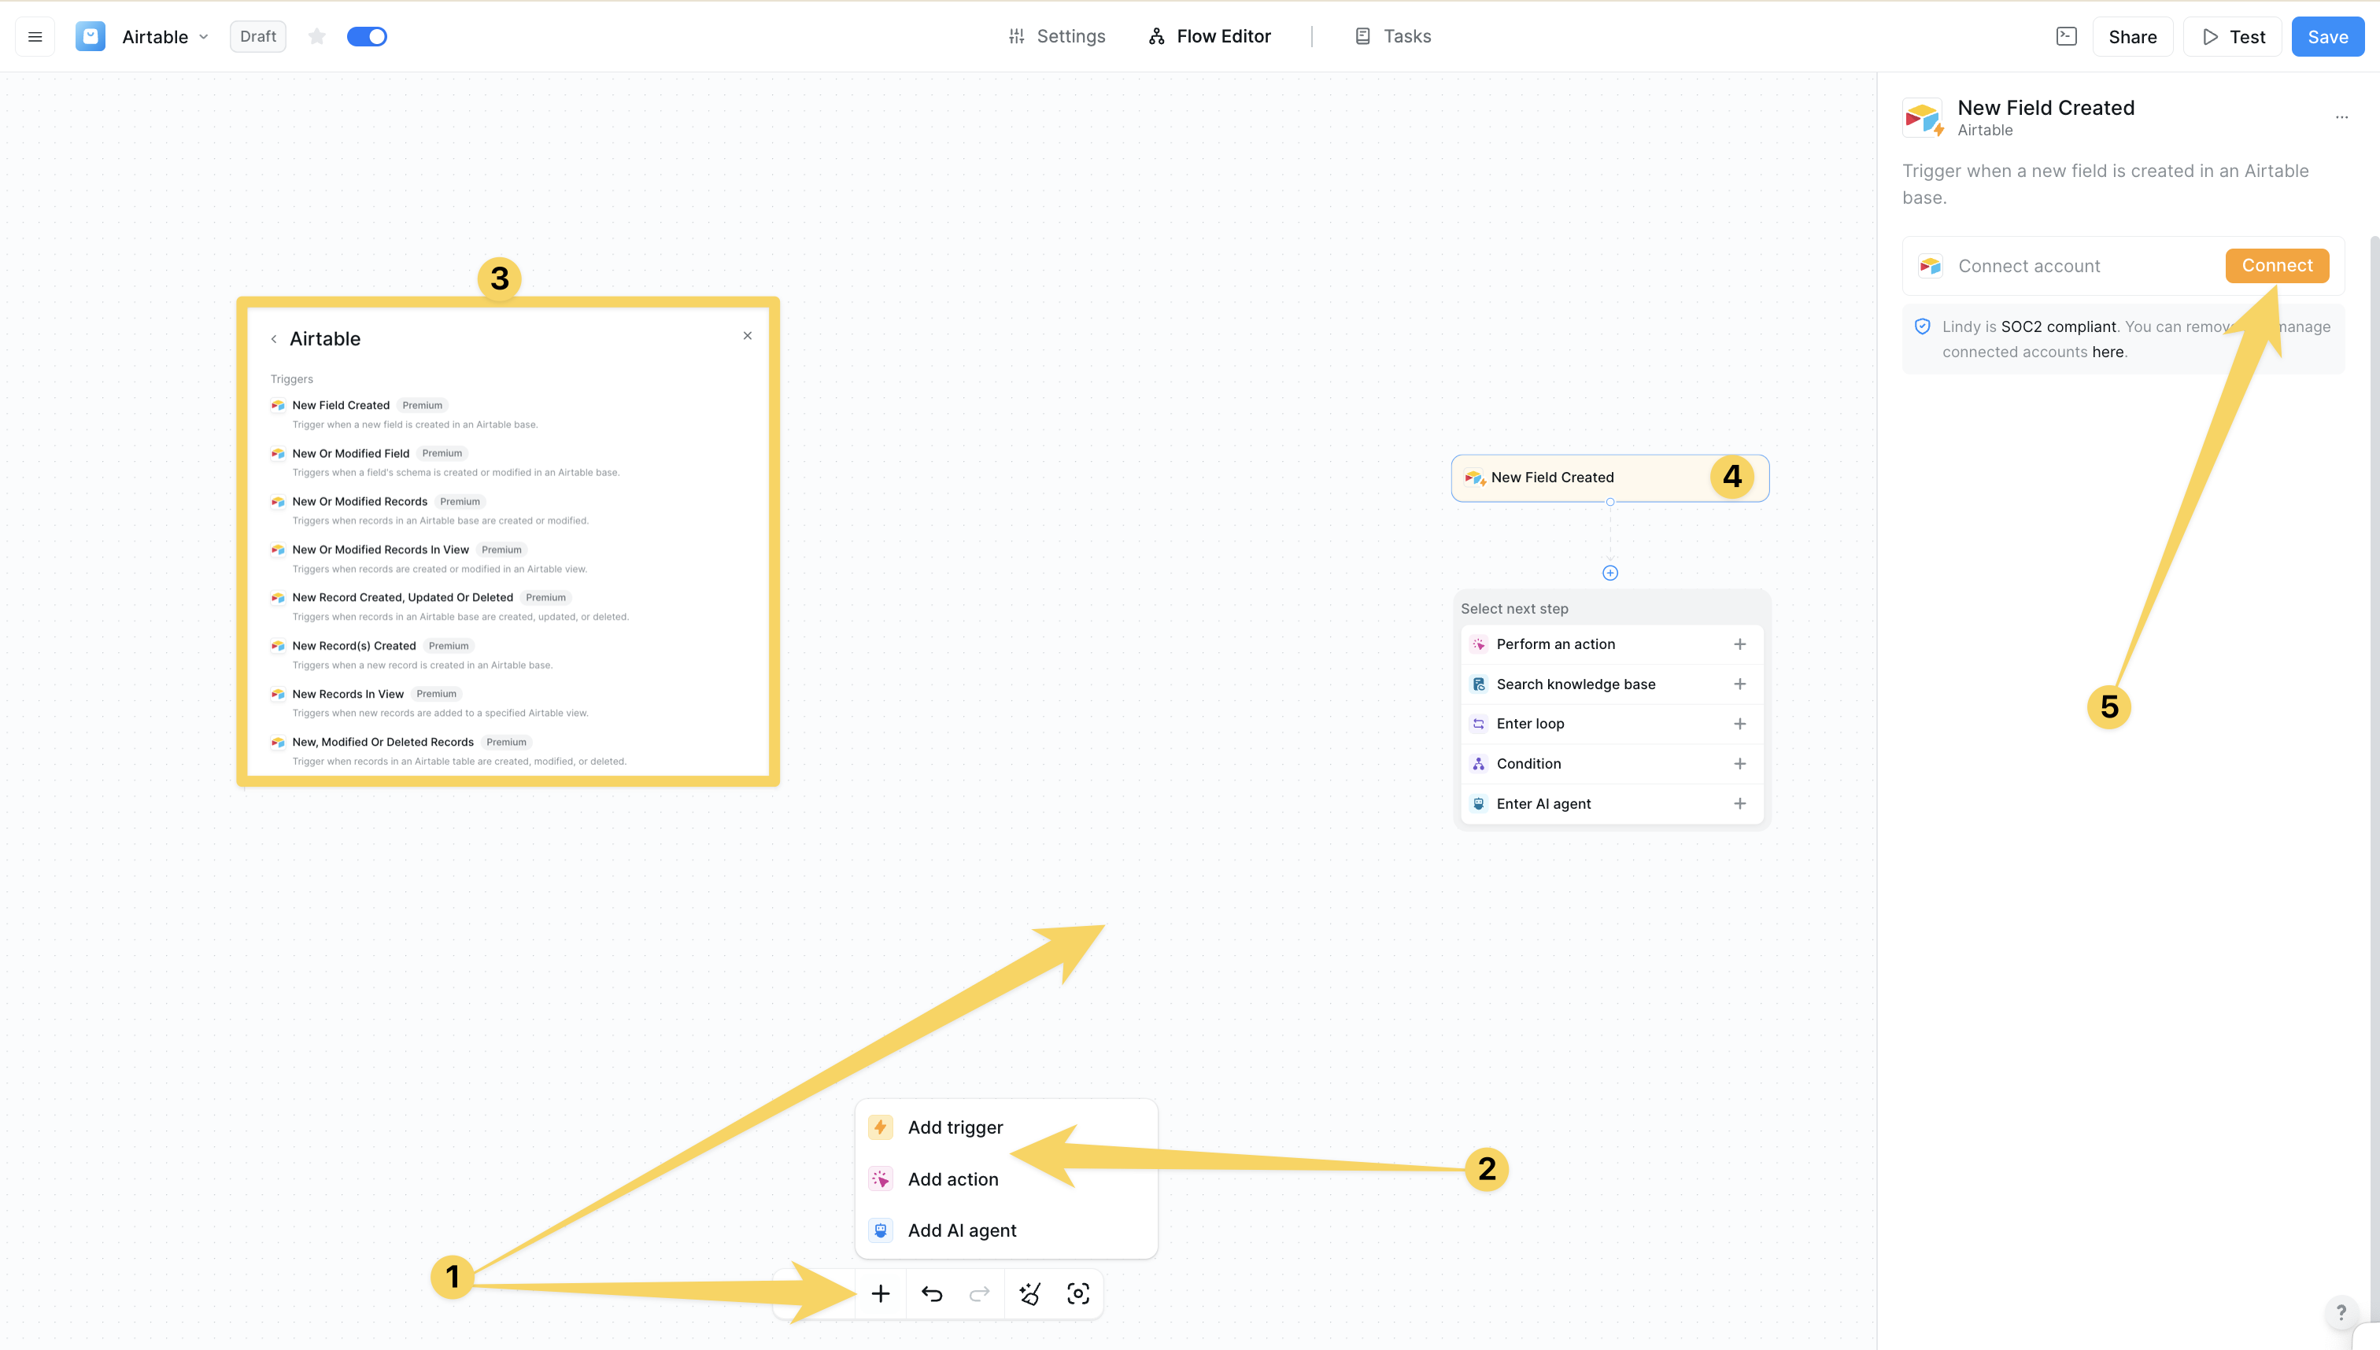Click the undo arrow icon
This screenshot has height=1350, width=2380.
point(931,1293)
